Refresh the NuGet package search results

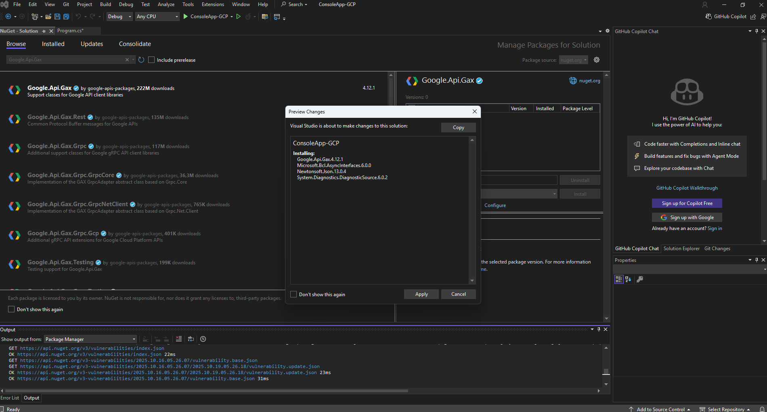141,60
